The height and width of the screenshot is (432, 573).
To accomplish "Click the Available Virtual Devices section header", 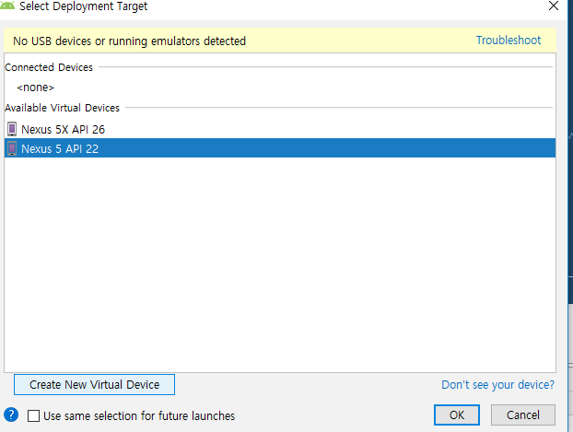I will [x=62, y=108].
